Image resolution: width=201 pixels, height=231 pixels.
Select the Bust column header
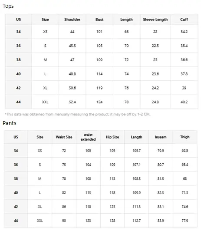pos(99,20)
